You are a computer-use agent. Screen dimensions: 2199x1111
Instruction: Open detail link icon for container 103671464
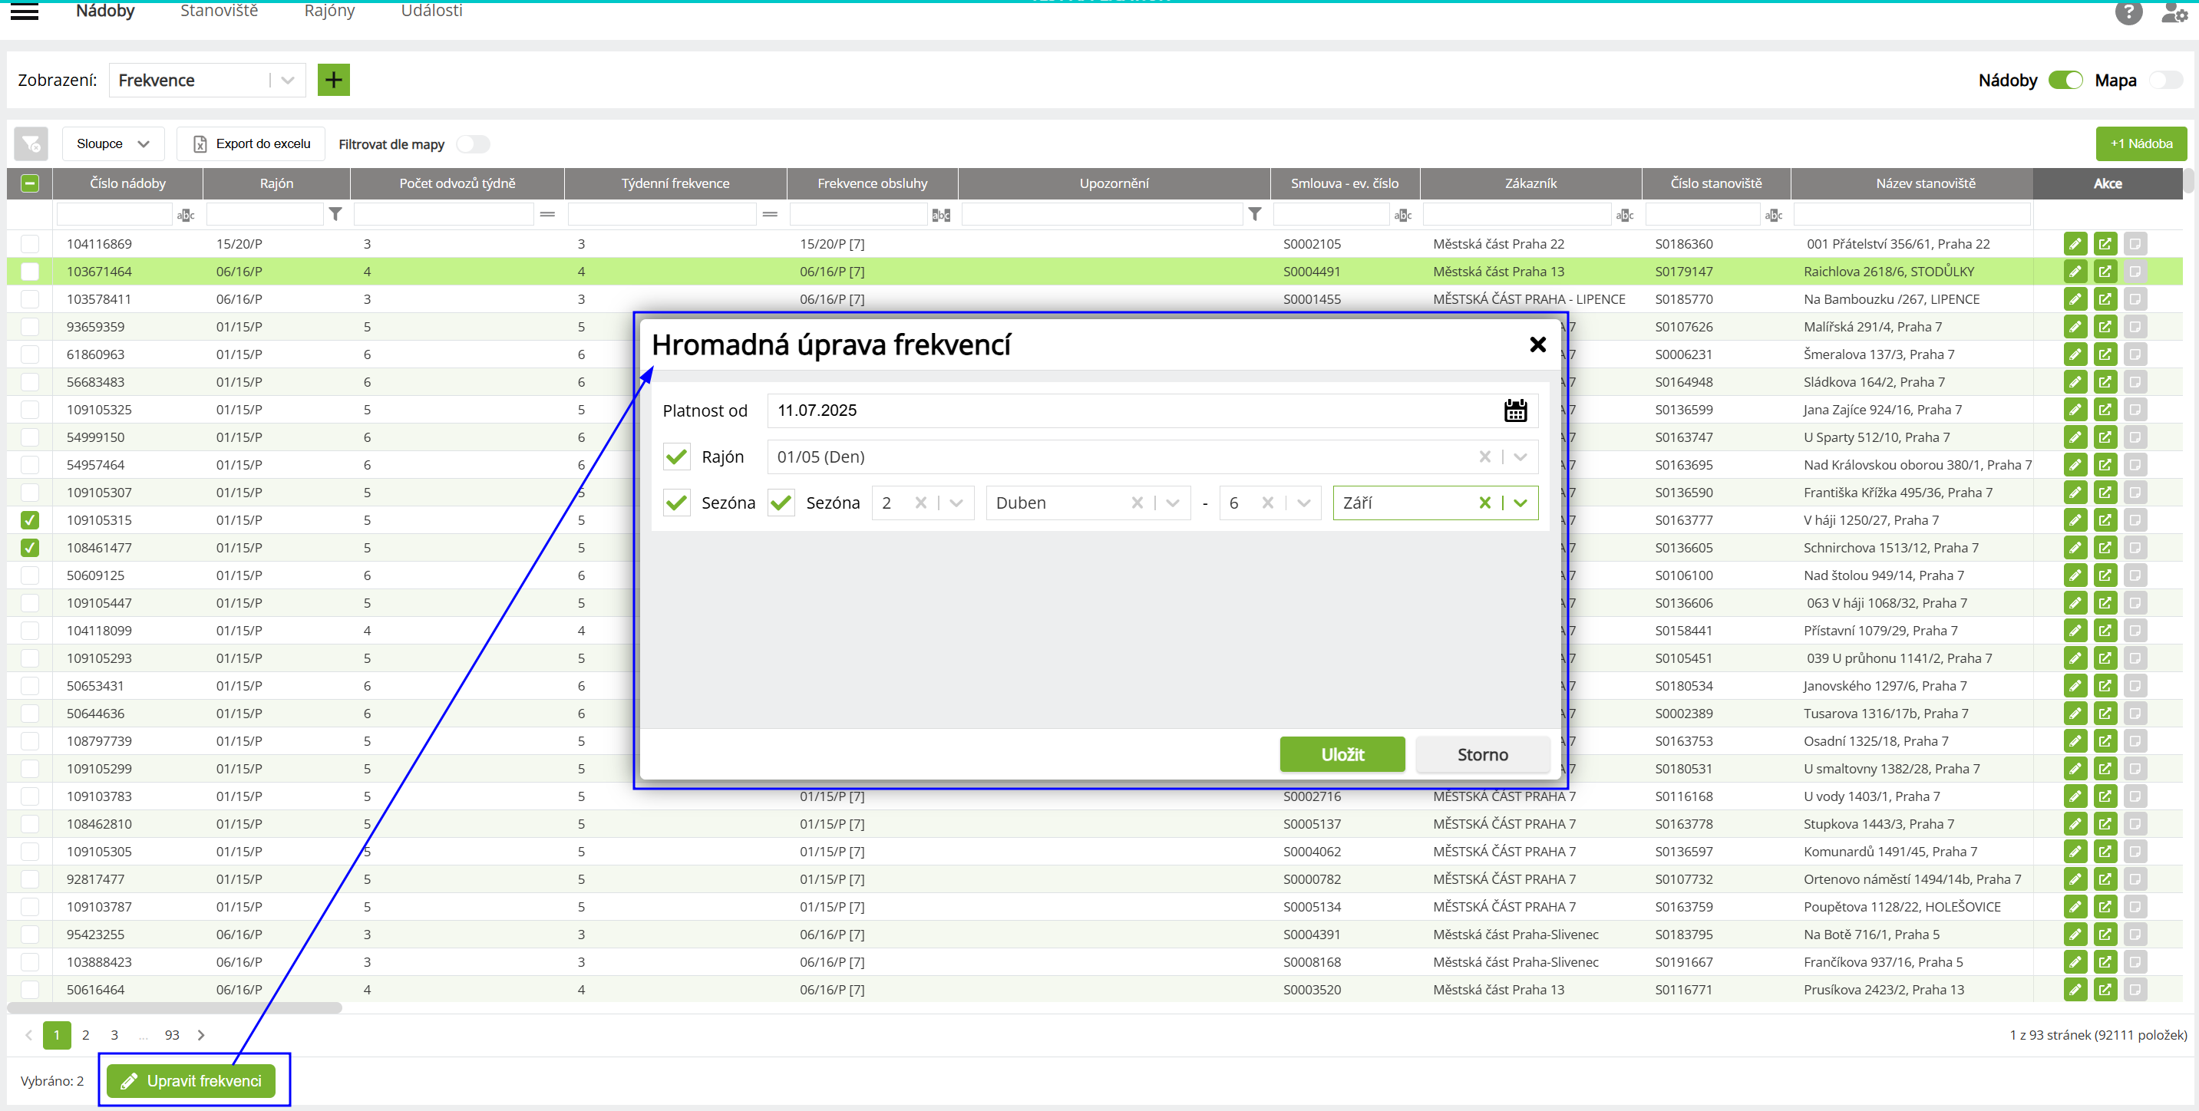click(x=2105, y=272)
